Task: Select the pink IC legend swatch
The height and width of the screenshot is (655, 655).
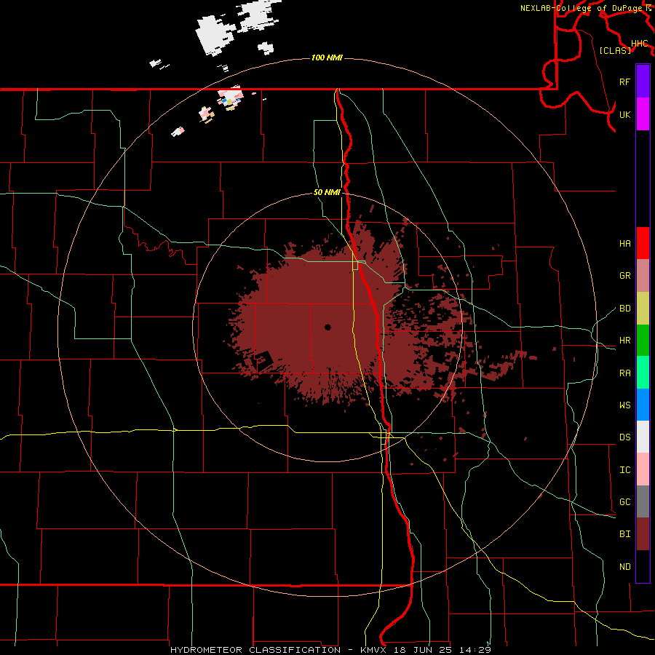Action: 643,469
